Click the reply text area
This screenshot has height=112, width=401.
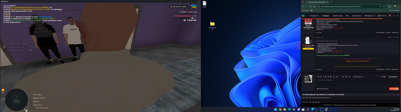pyautogui.click(x=357, y=82)
